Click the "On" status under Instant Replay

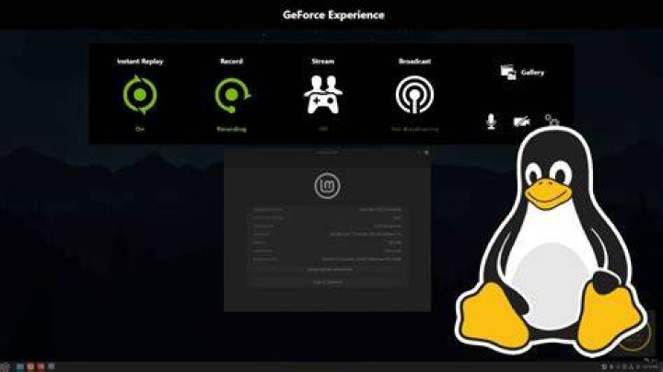pyautogui.click(x=140, y=129)
